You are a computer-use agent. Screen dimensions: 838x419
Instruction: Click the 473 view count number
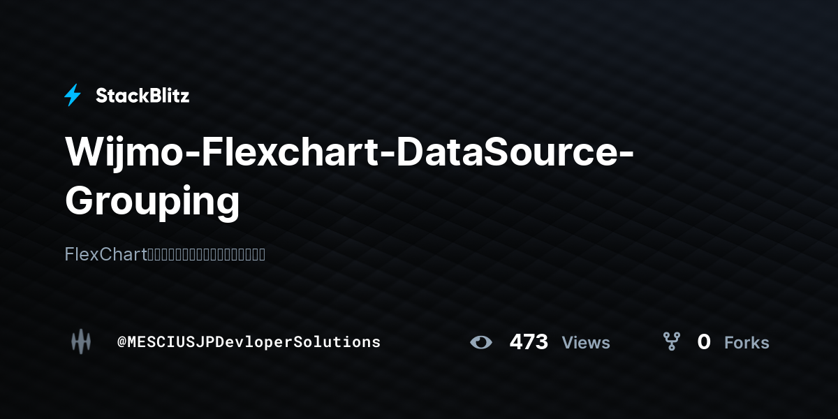coord(529,342)
